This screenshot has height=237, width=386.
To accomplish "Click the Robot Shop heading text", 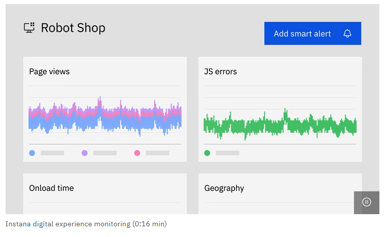I will click(x=73, y=27).
